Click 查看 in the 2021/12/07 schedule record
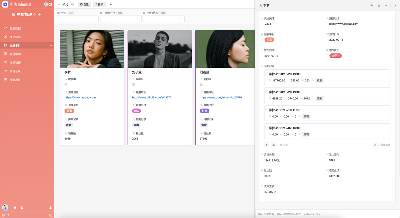Image resolution: width=400 pixels, height=218 pixels. (306, 134)
